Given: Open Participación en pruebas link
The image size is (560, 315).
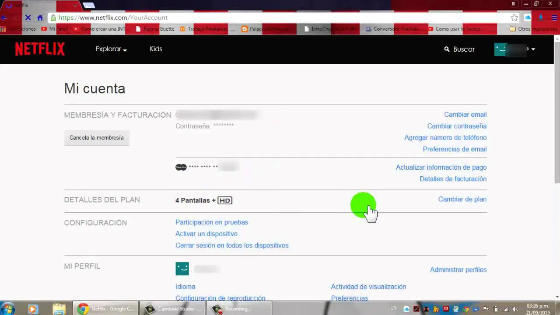Looking at the screenshot, I should click(x=212, y=222).
